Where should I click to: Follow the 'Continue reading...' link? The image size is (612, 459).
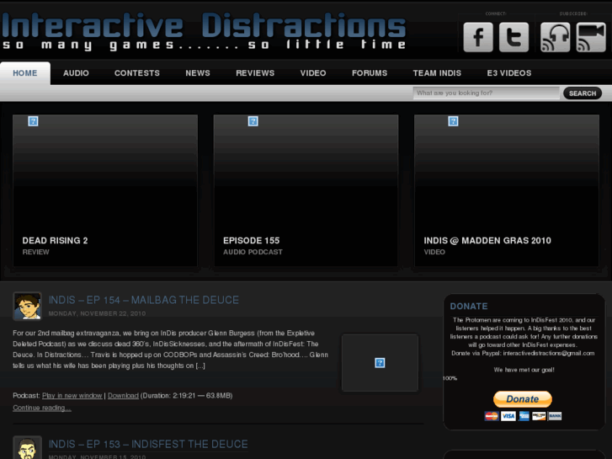click(x=42, y=408)
